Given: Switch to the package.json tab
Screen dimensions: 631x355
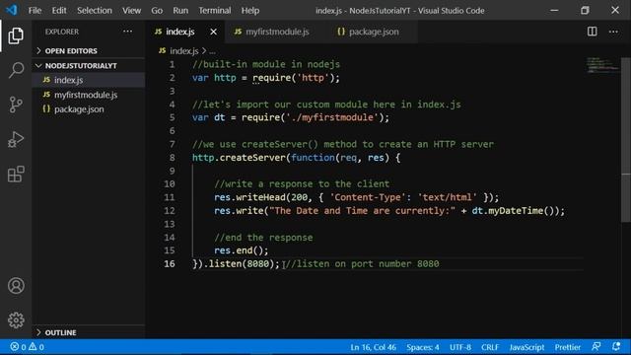Looking at the screenshot, I should (x=373, y=32).
